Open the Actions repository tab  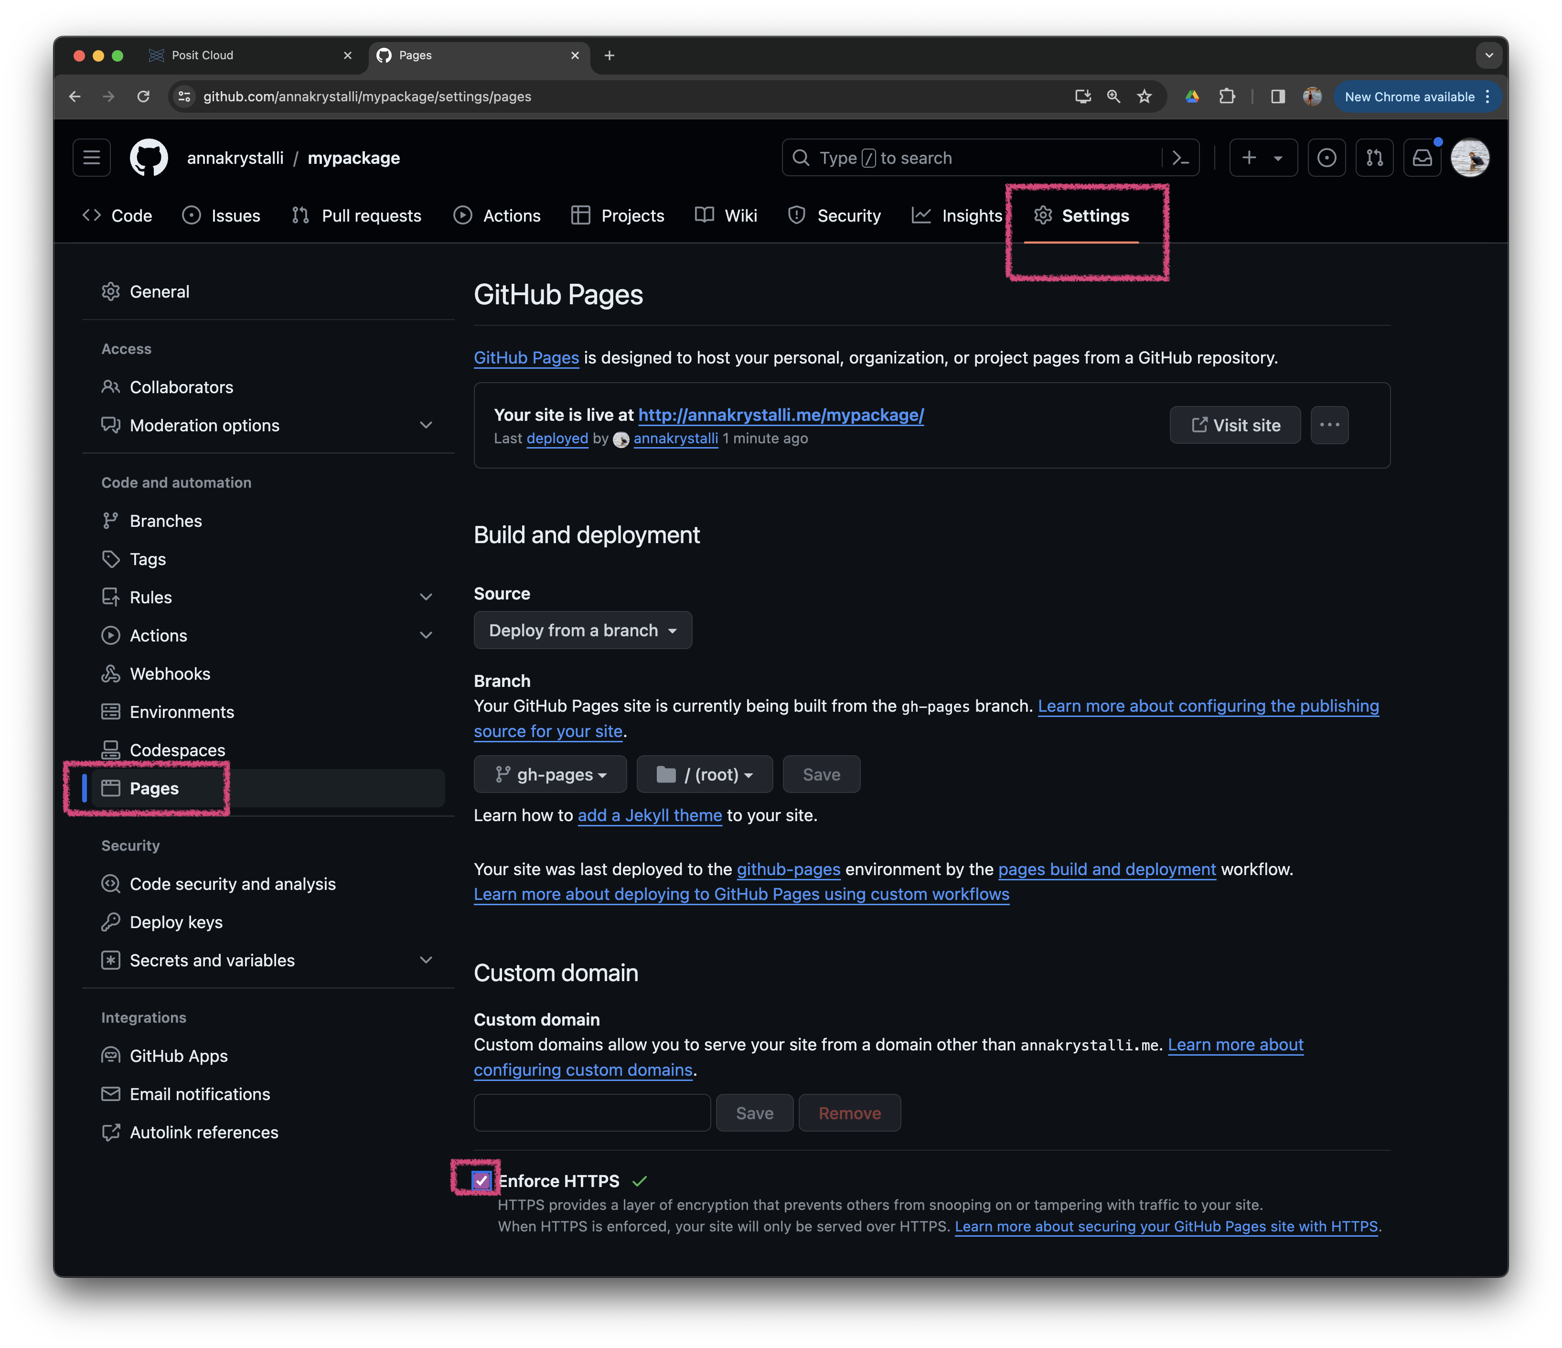[497, 215]
